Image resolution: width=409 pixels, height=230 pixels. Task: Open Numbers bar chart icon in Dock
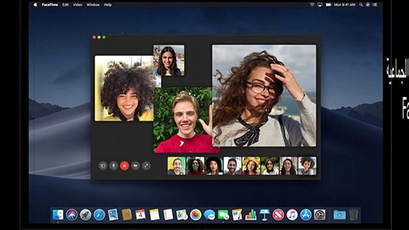tap(251, 215)
